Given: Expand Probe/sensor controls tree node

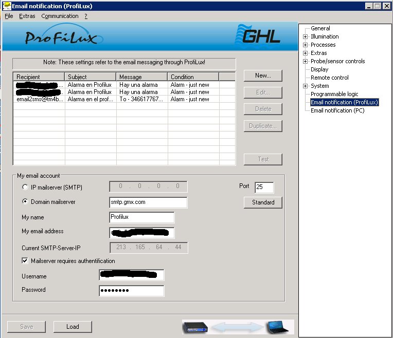Looking at the screenshot, I should [305, 61].
